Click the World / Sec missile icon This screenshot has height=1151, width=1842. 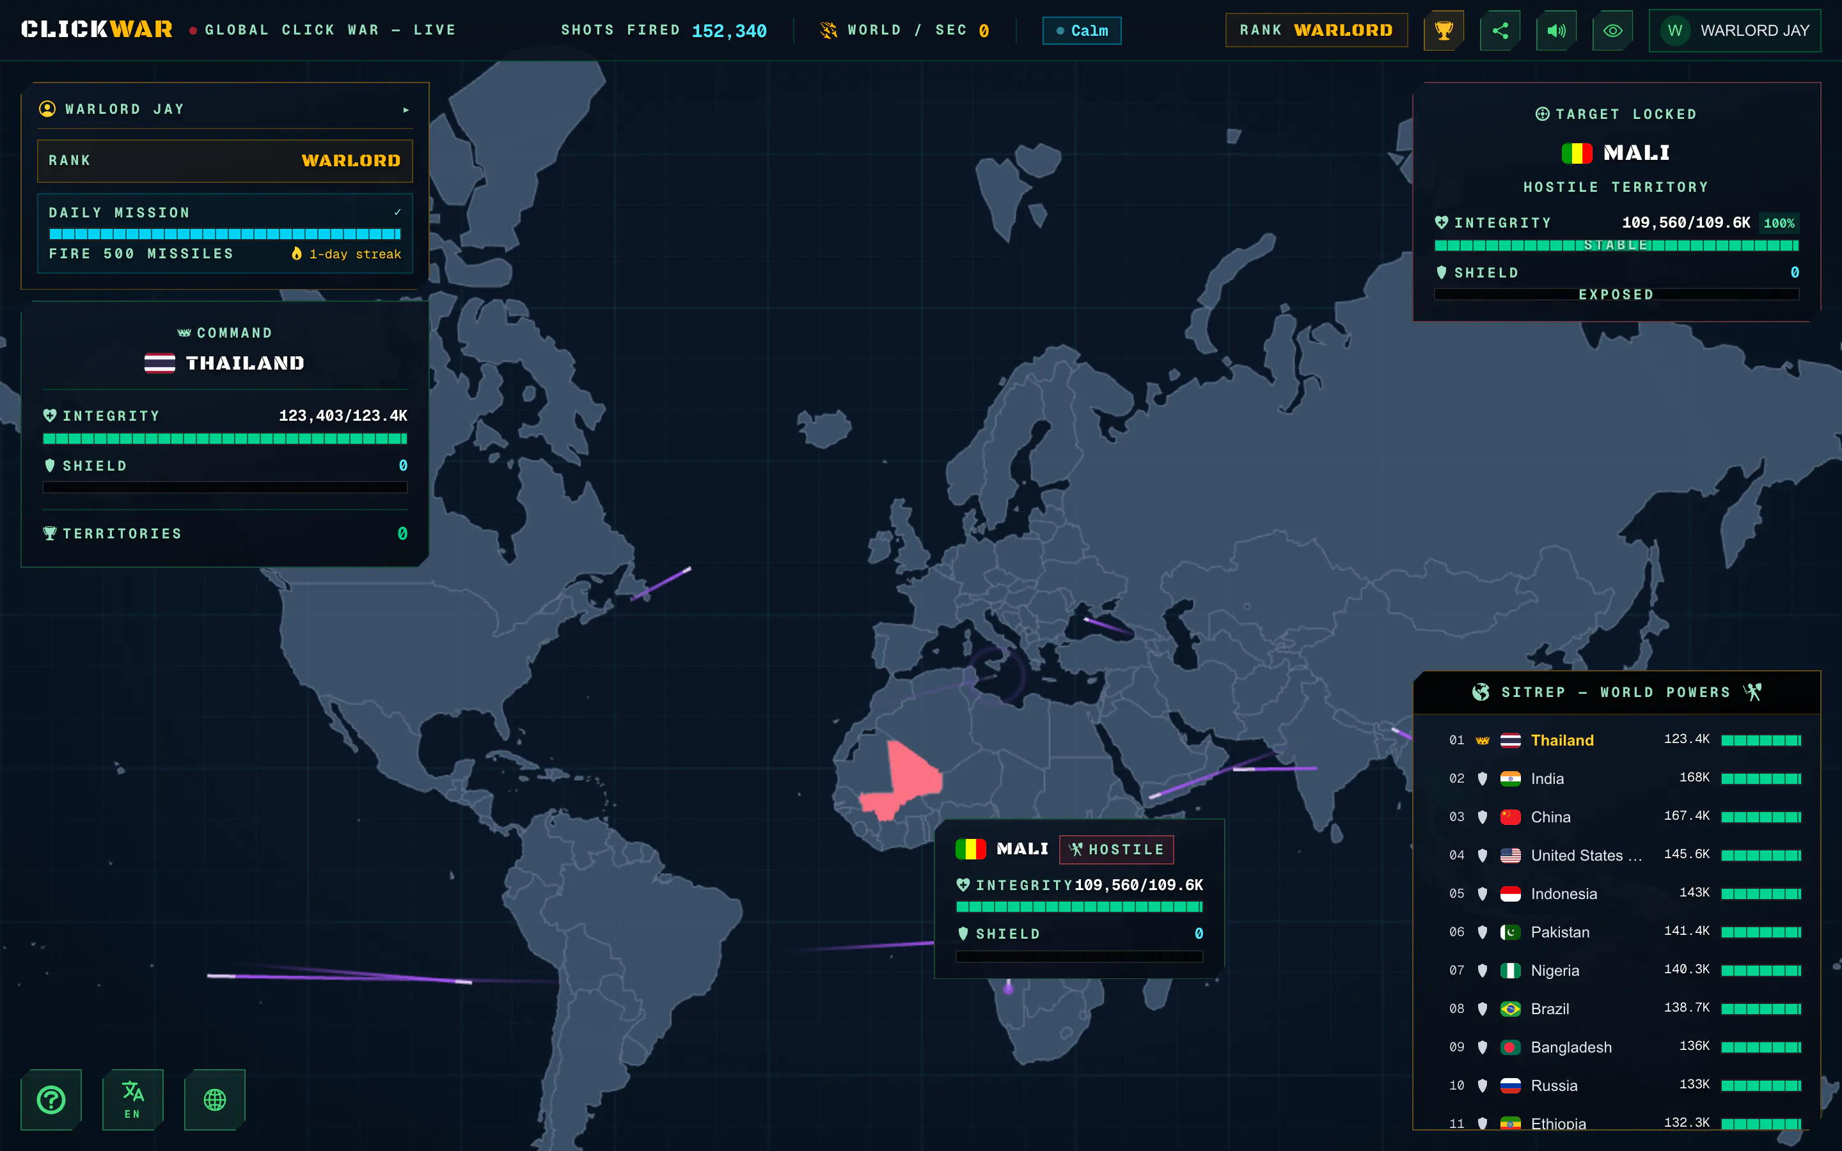(828, 31)
